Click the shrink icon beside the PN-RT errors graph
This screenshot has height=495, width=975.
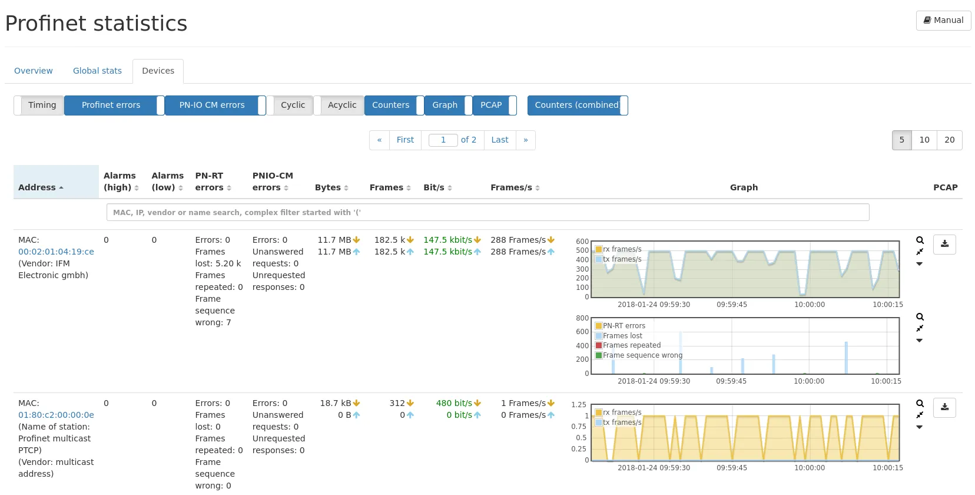click(x=920, y=329)
